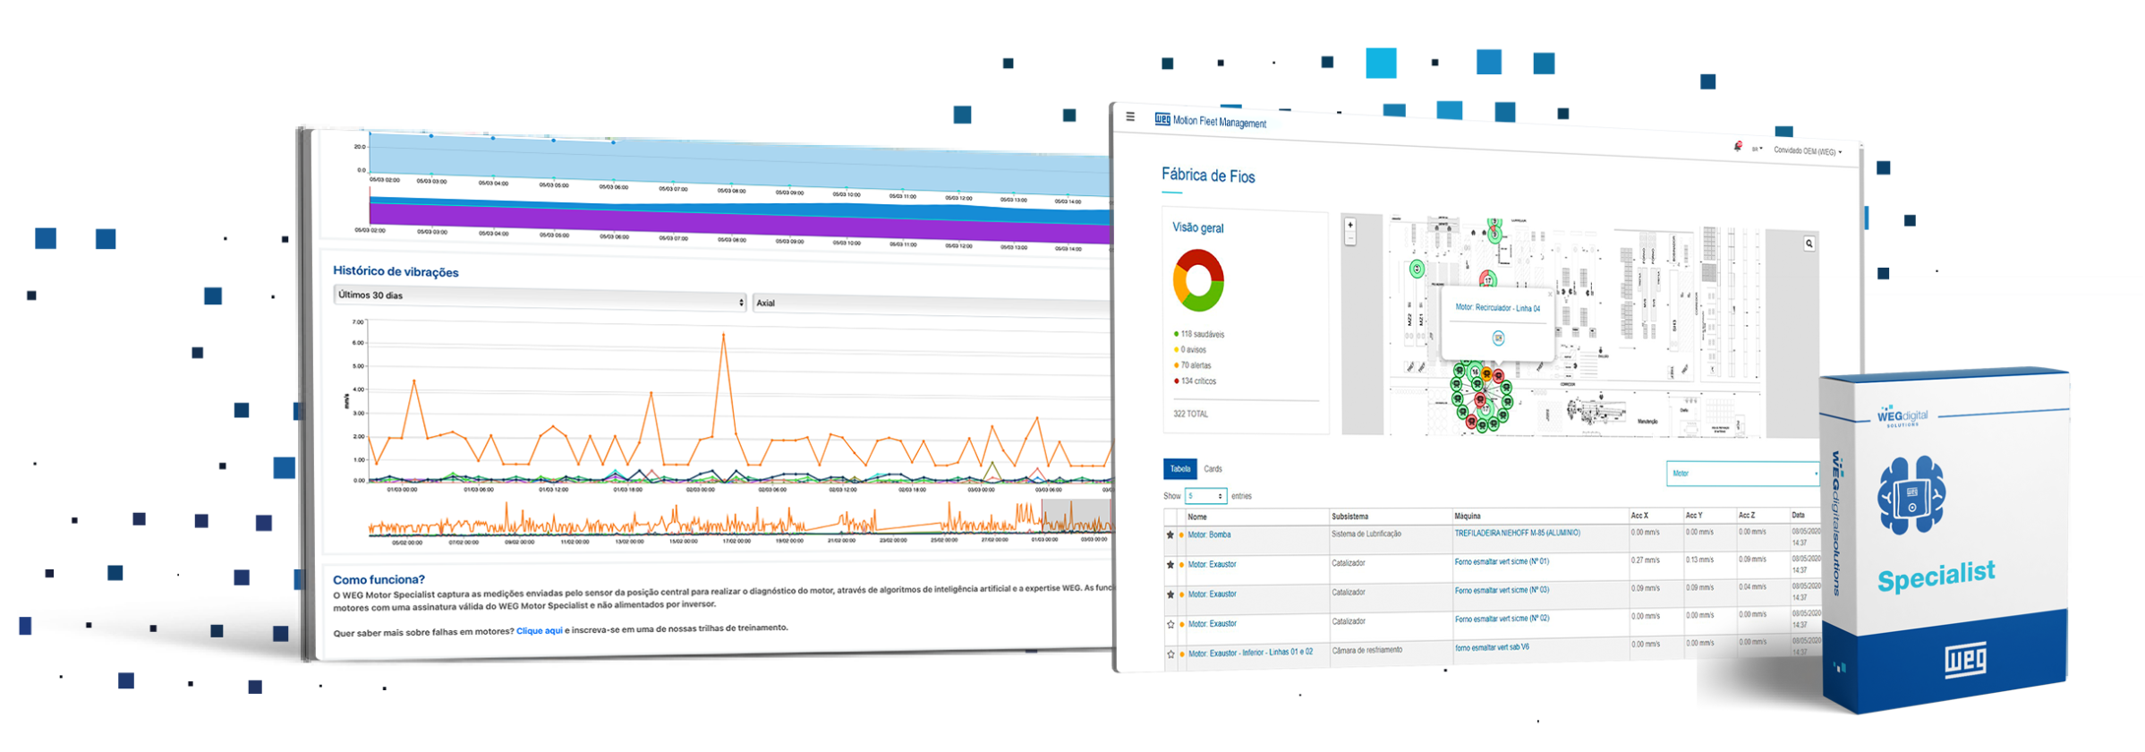The height and width of the screenshot is (752, 2145).
Task: Expand the Convidado OEM (WEG) user menu
Action: 1808,151
